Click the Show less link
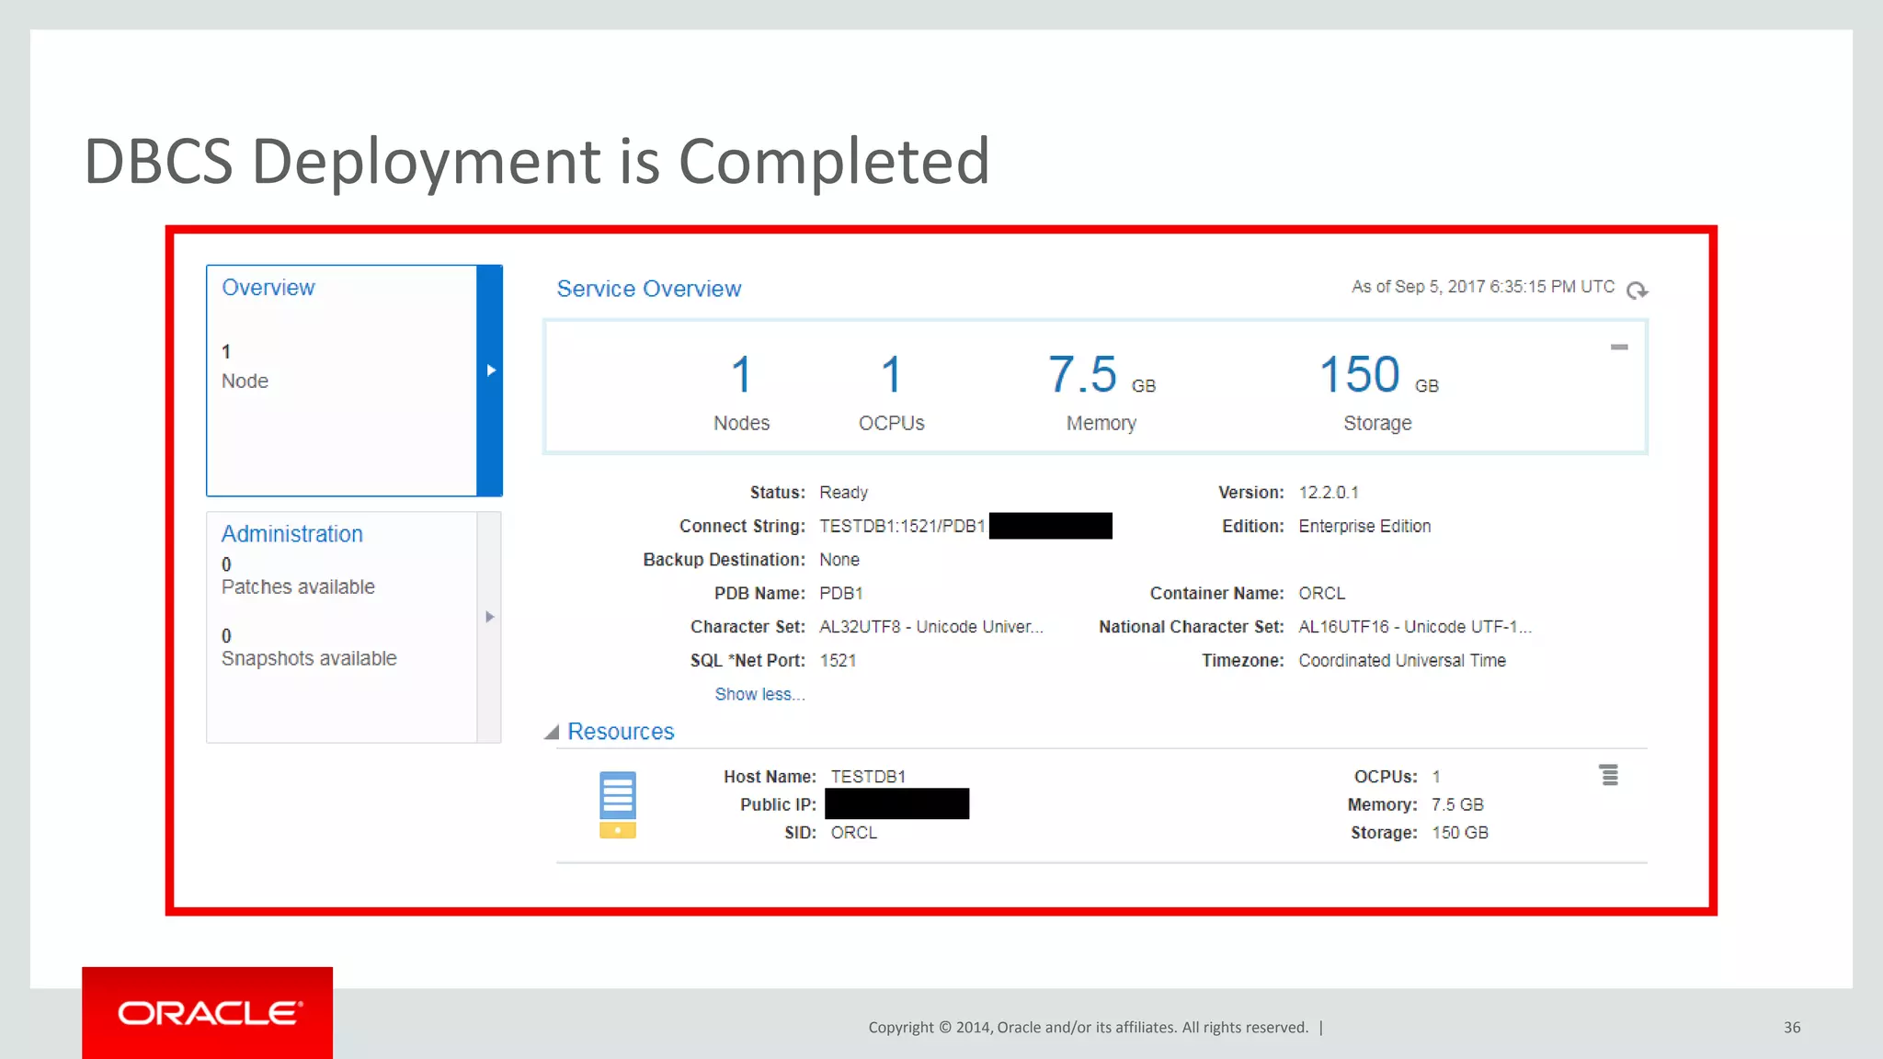1883x1059 pixels. click(759, 694)
